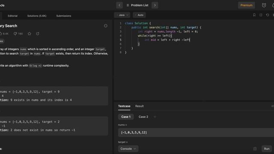Screen dimensions: 274x154
Task: Click the 'while(right >= left){' code line
Action: point(155,36)
